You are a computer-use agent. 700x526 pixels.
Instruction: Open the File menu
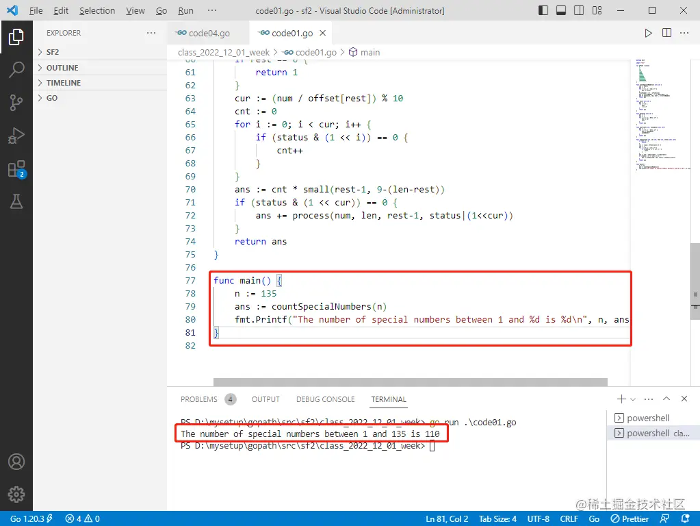click(36, 10)
